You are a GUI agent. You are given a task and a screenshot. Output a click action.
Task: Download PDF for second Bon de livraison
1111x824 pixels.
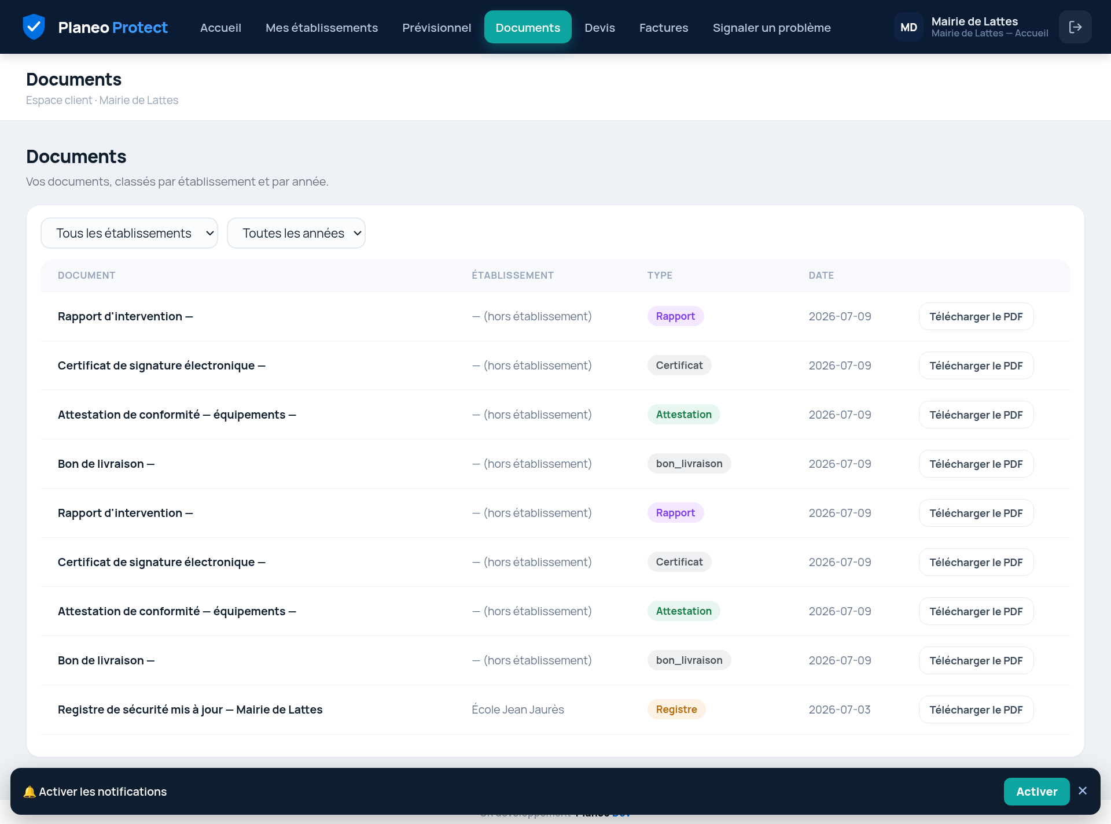click(976, 660)
